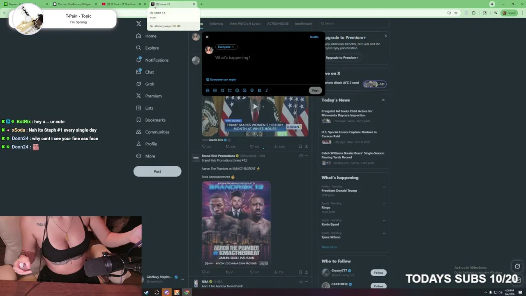Bookmark the Charlie Kirk video post

point(300,146)
